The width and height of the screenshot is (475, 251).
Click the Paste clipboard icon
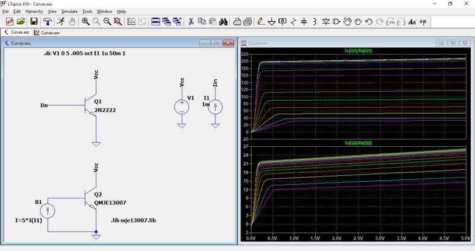pos(213,21)
